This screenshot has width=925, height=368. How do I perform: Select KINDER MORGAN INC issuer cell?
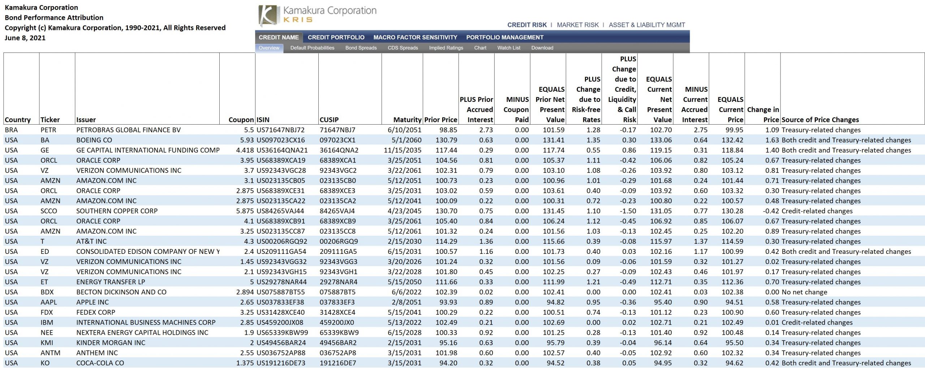pos(111,342)
